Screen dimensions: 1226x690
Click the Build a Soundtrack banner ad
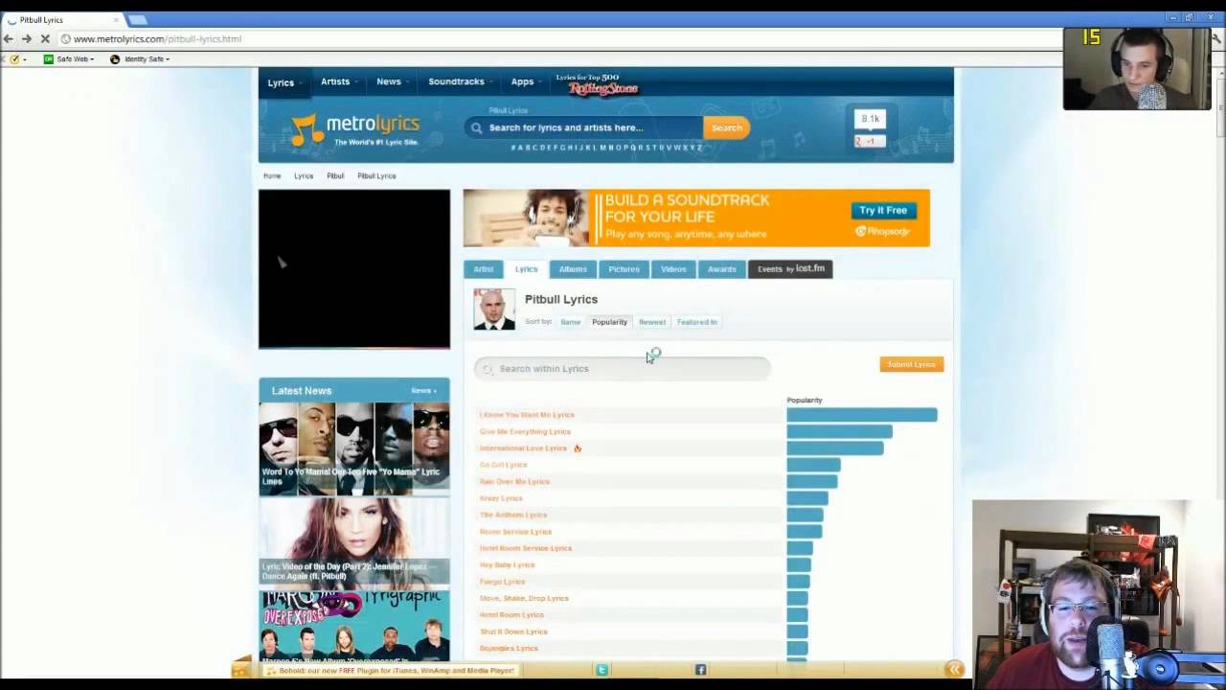696,218
